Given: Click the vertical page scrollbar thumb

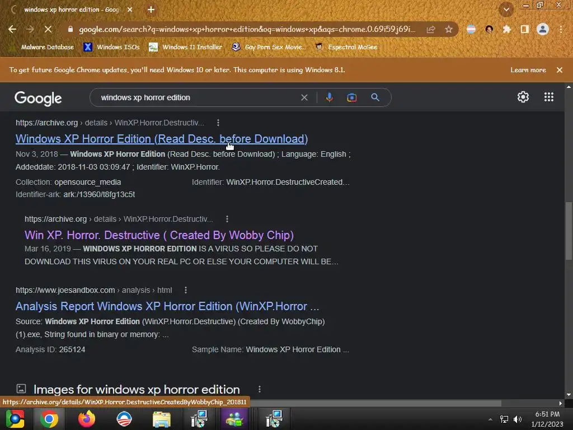Looking at the screenshot, I should click(x=569, y=231).
